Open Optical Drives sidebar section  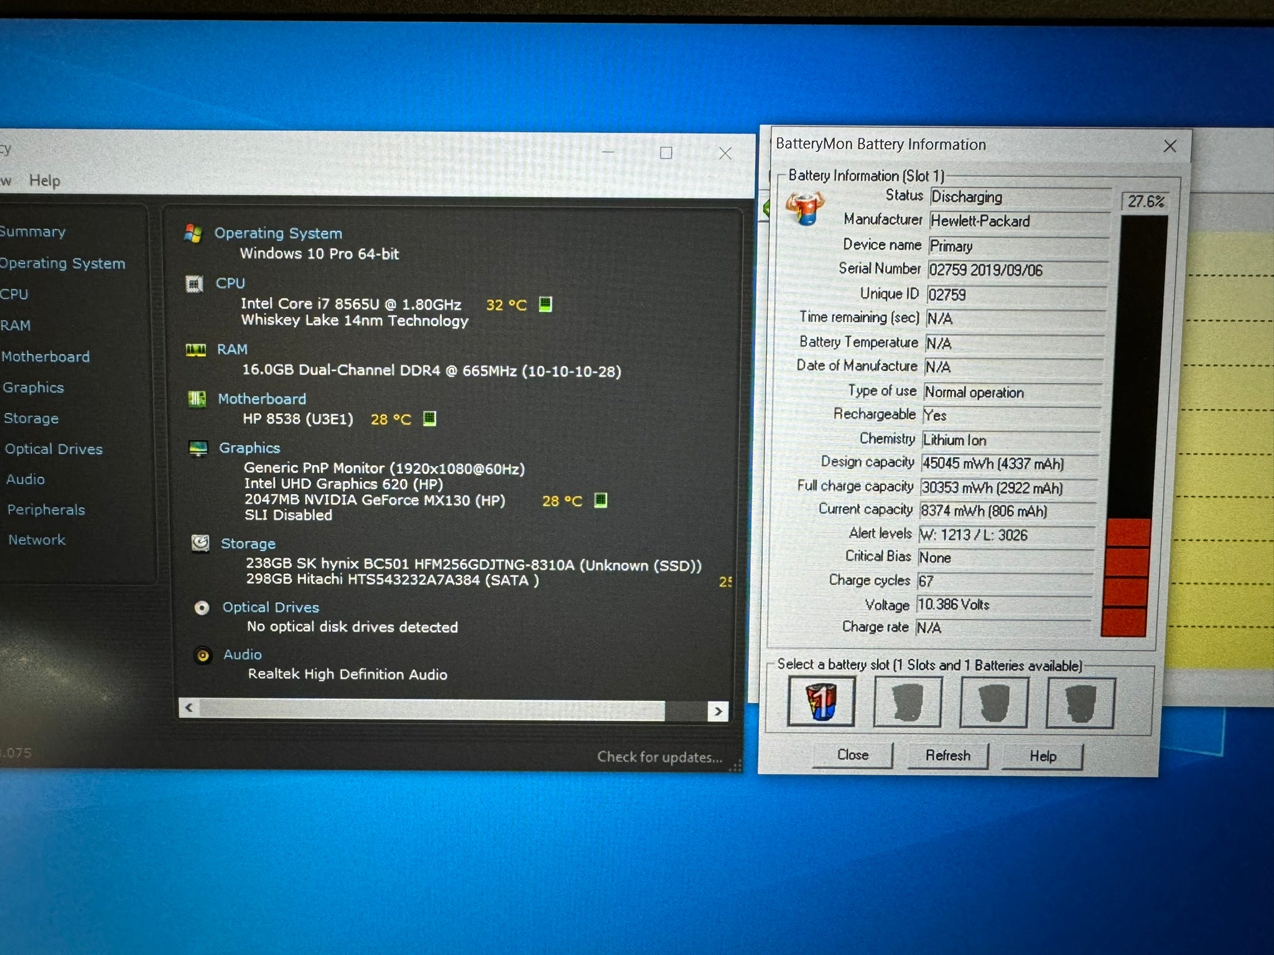53,449
